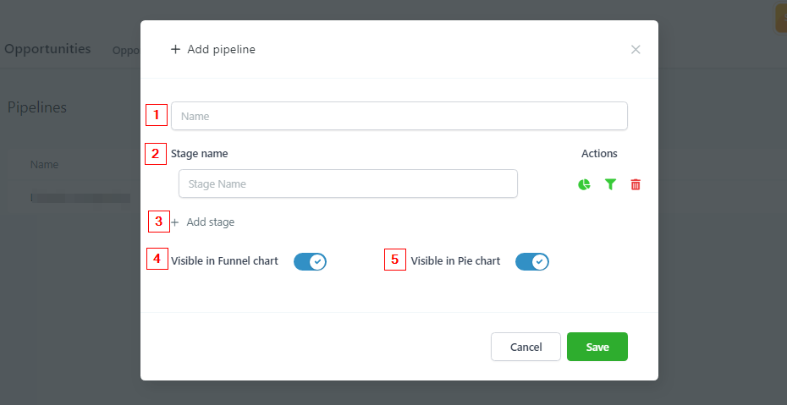Select the Opportunities heading in the background
Image resolution: width=787 pixels, height=405 pixels.
(47, 49)
